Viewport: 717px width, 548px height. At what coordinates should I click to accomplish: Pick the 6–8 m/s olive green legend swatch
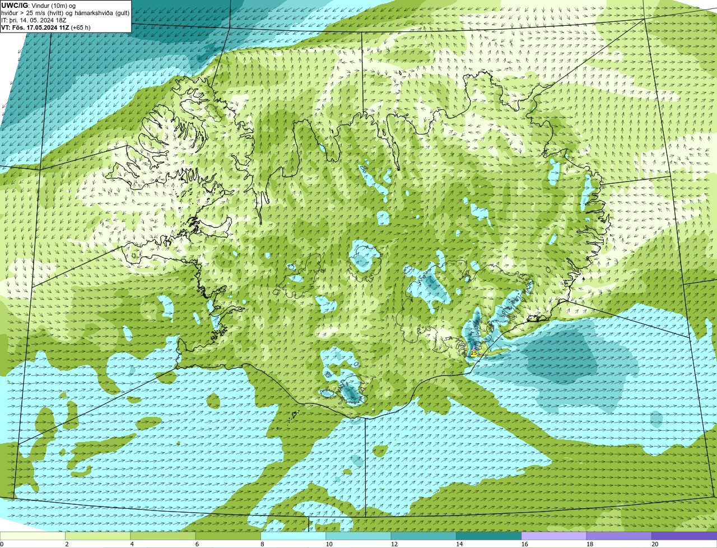[x=228, y=536]
